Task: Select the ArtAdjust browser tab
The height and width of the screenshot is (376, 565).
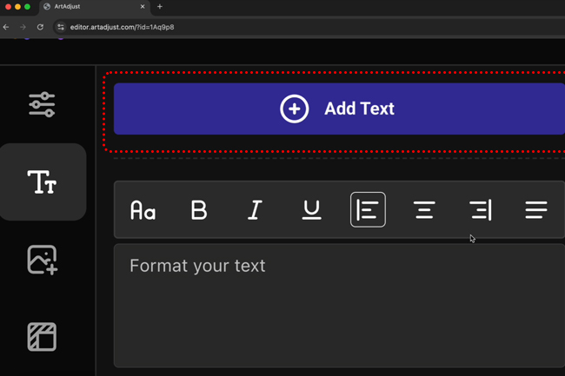Action: coord(95,6)
